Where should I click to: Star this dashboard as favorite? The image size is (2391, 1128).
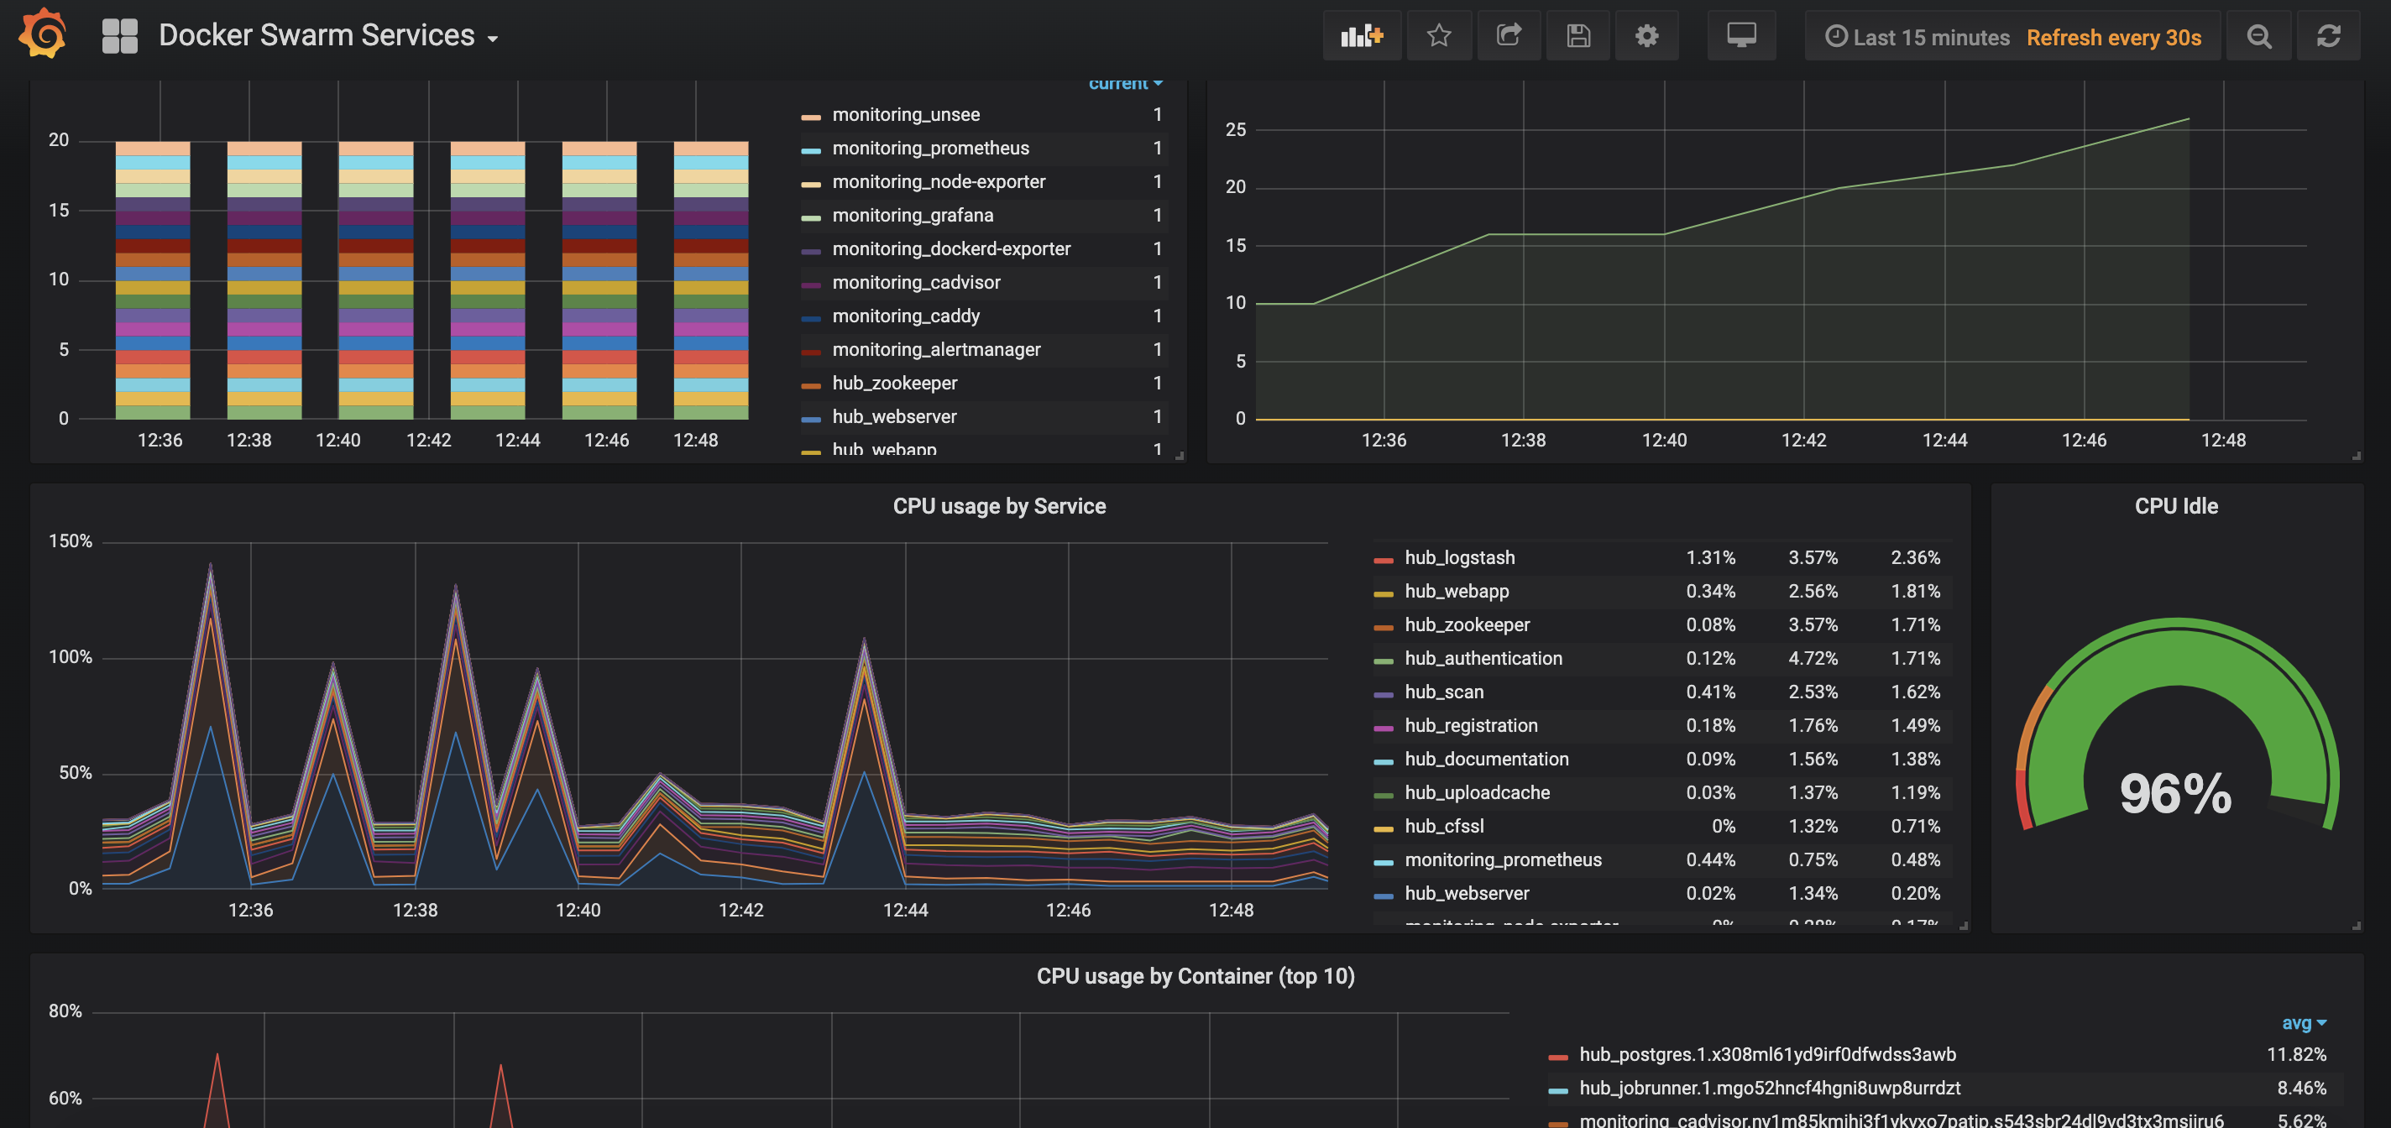tap(1440, 35)
